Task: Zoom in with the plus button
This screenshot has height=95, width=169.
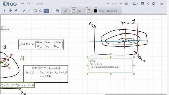Action: [x=121, y=4]
